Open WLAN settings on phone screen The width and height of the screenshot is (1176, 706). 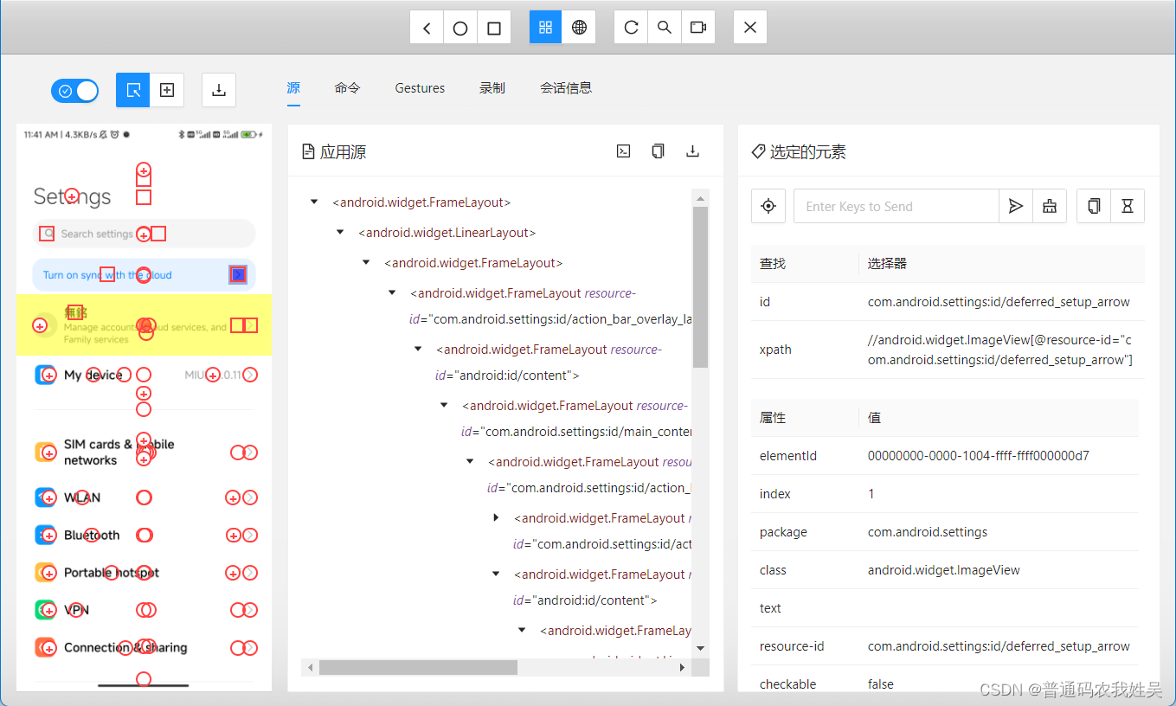(x=144, y=497)
